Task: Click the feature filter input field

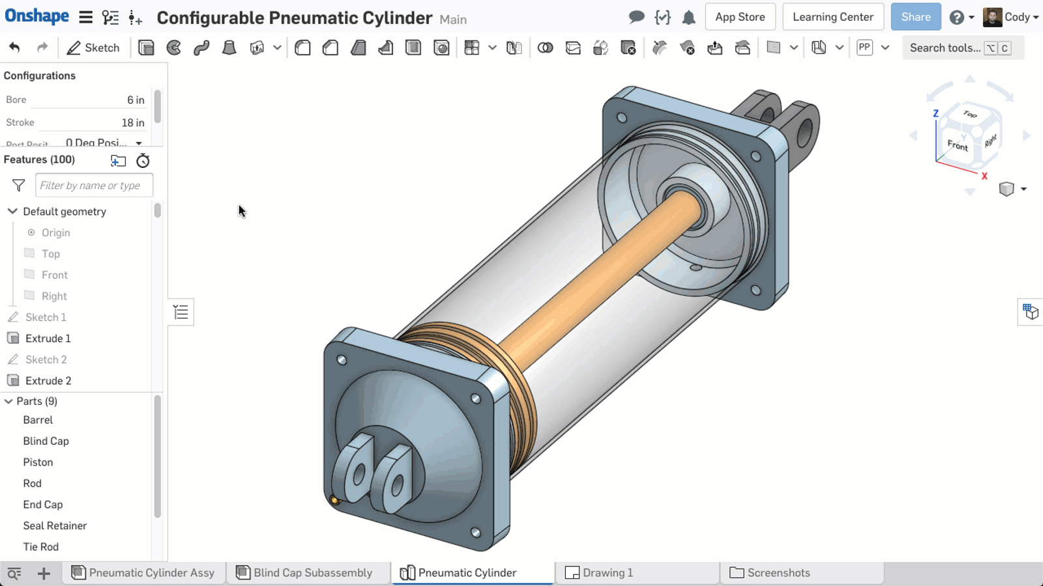Action: tap(94, 186)
